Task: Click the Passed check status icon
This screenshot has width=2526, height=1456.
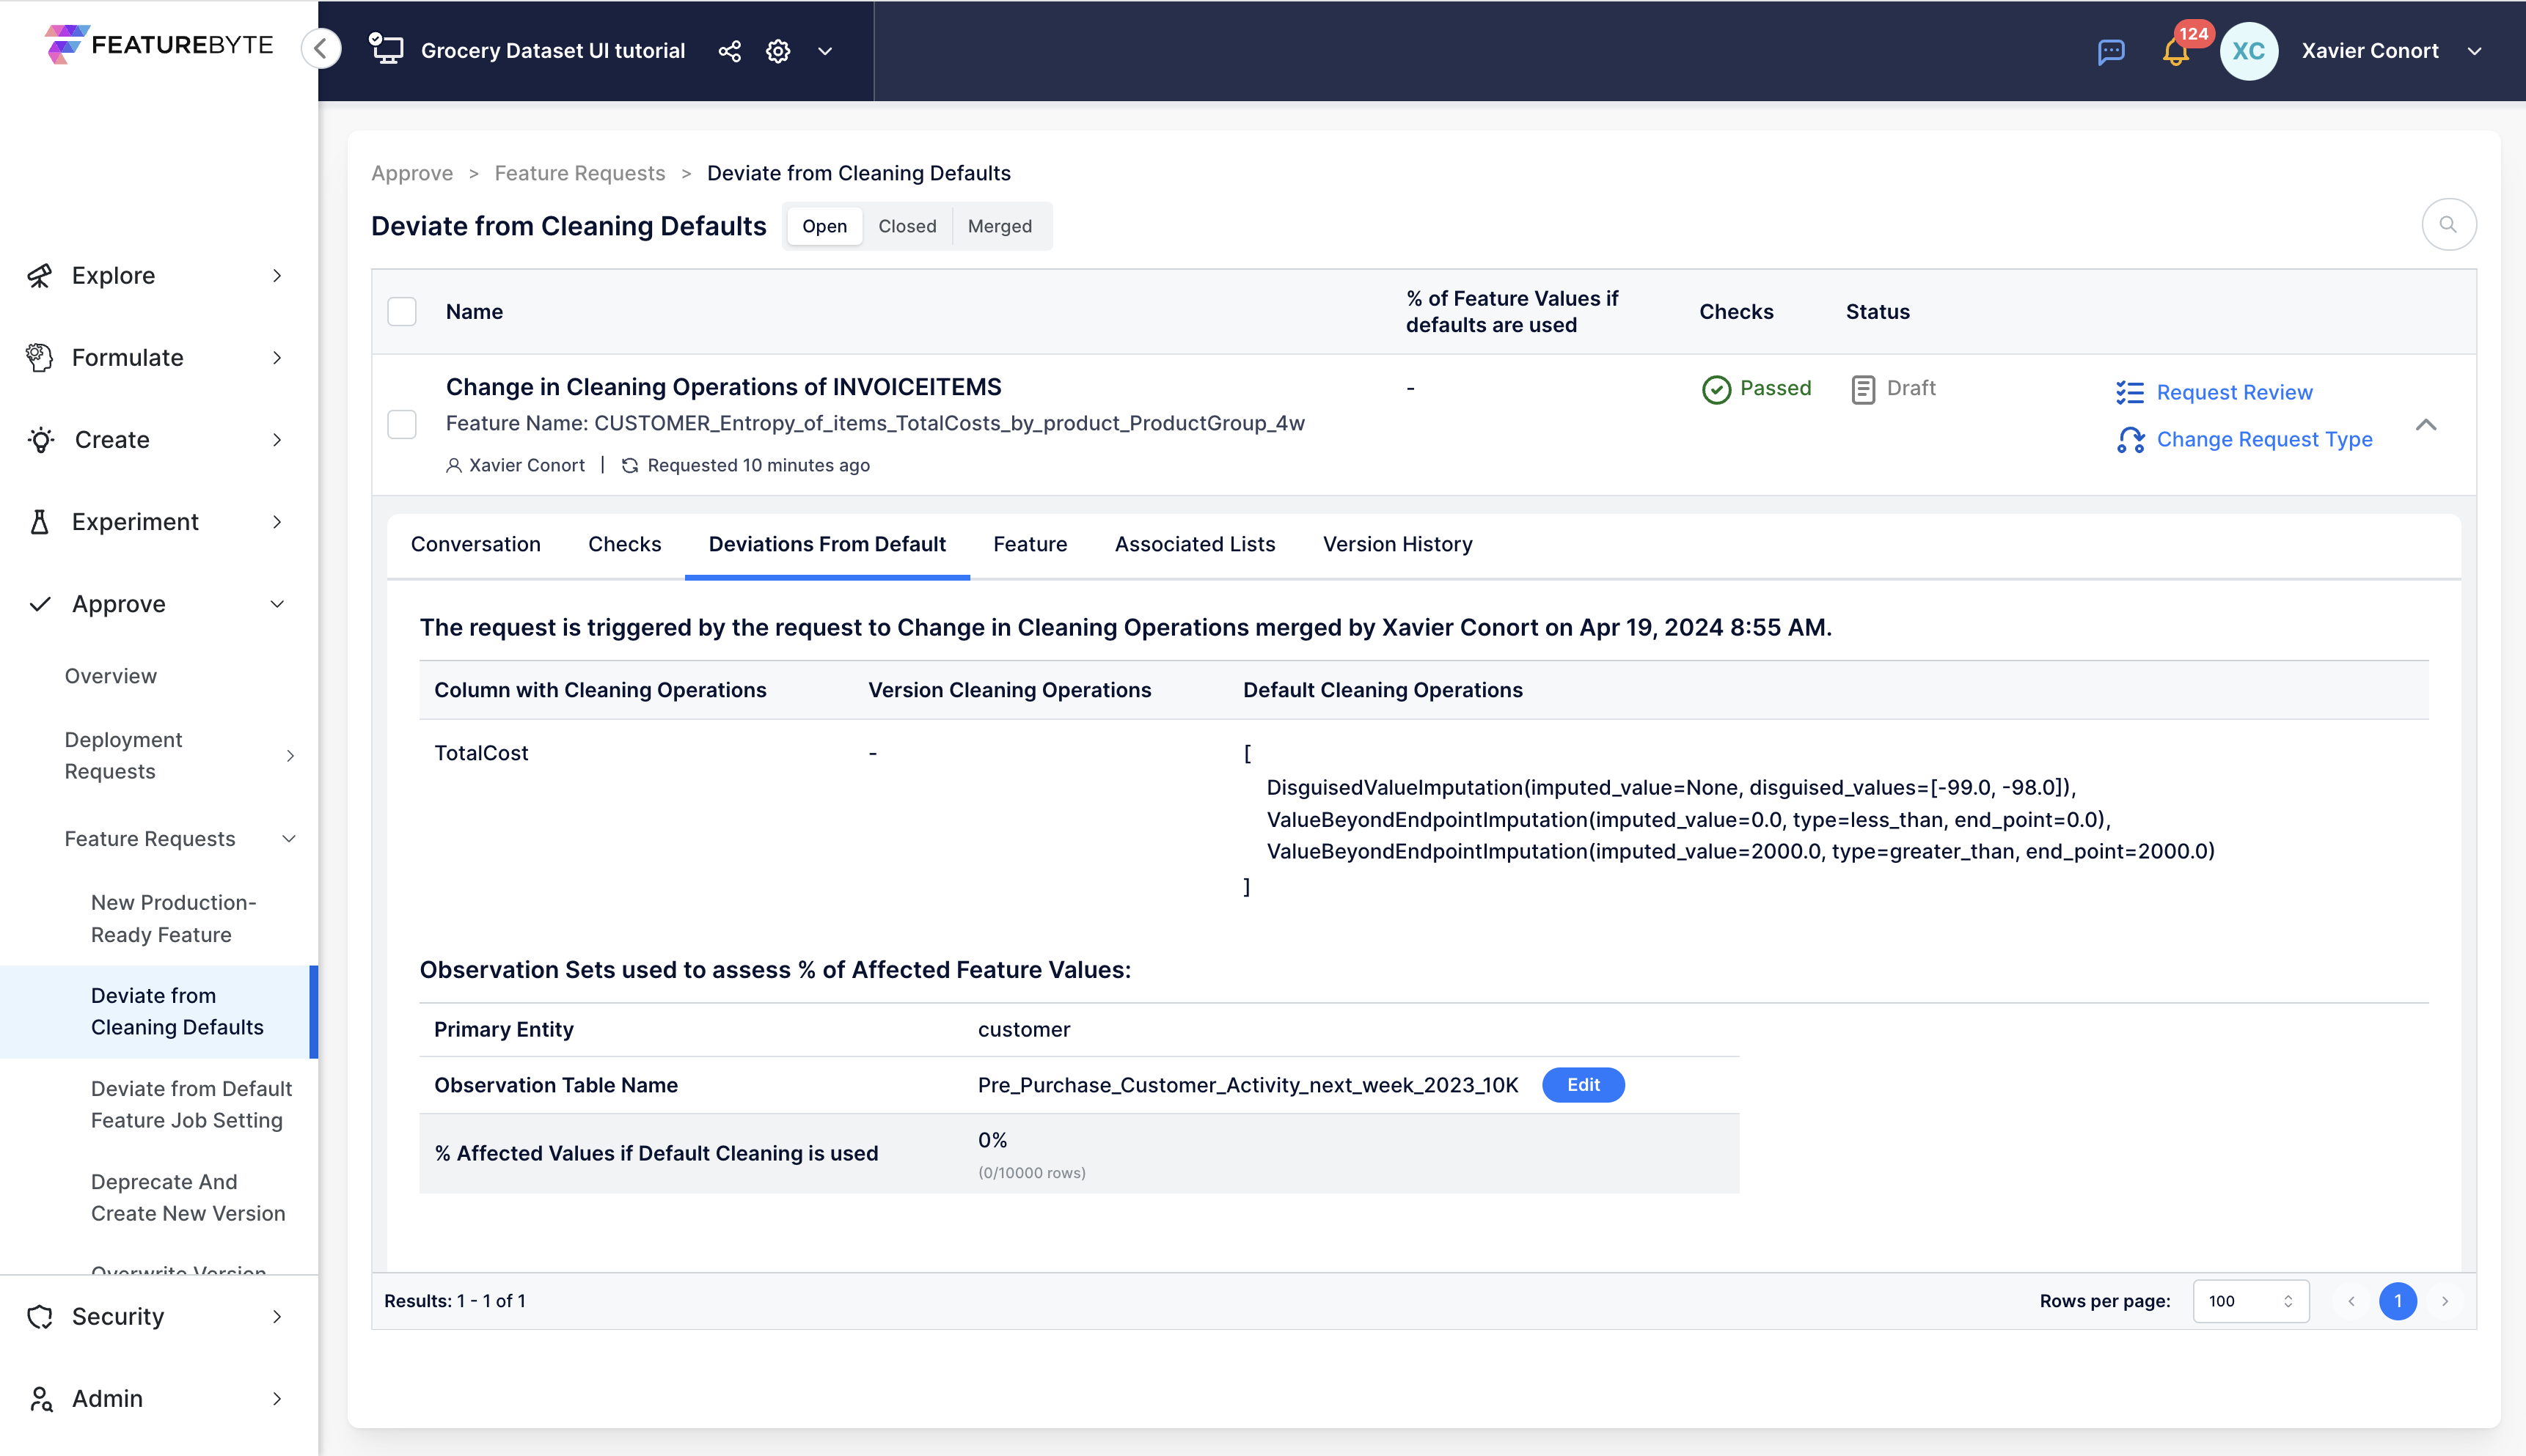Action: pos(1716,389)
